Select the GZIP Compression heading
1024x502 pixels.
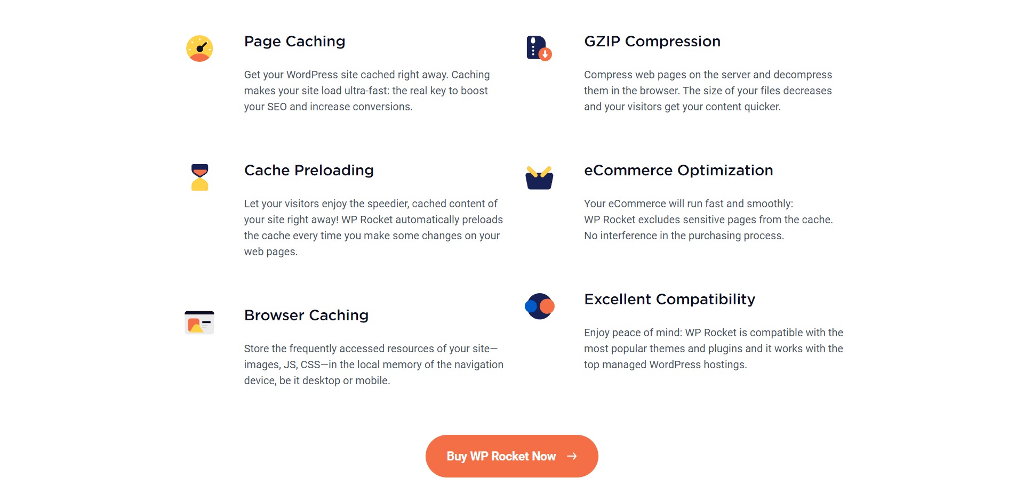coord(652,42)
